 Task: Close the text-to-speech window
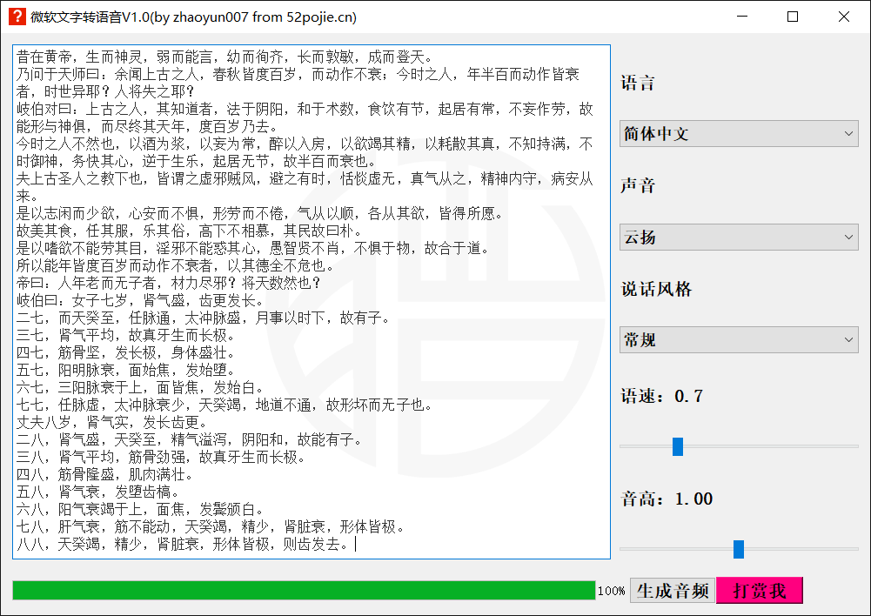click(x=844, y=17)
